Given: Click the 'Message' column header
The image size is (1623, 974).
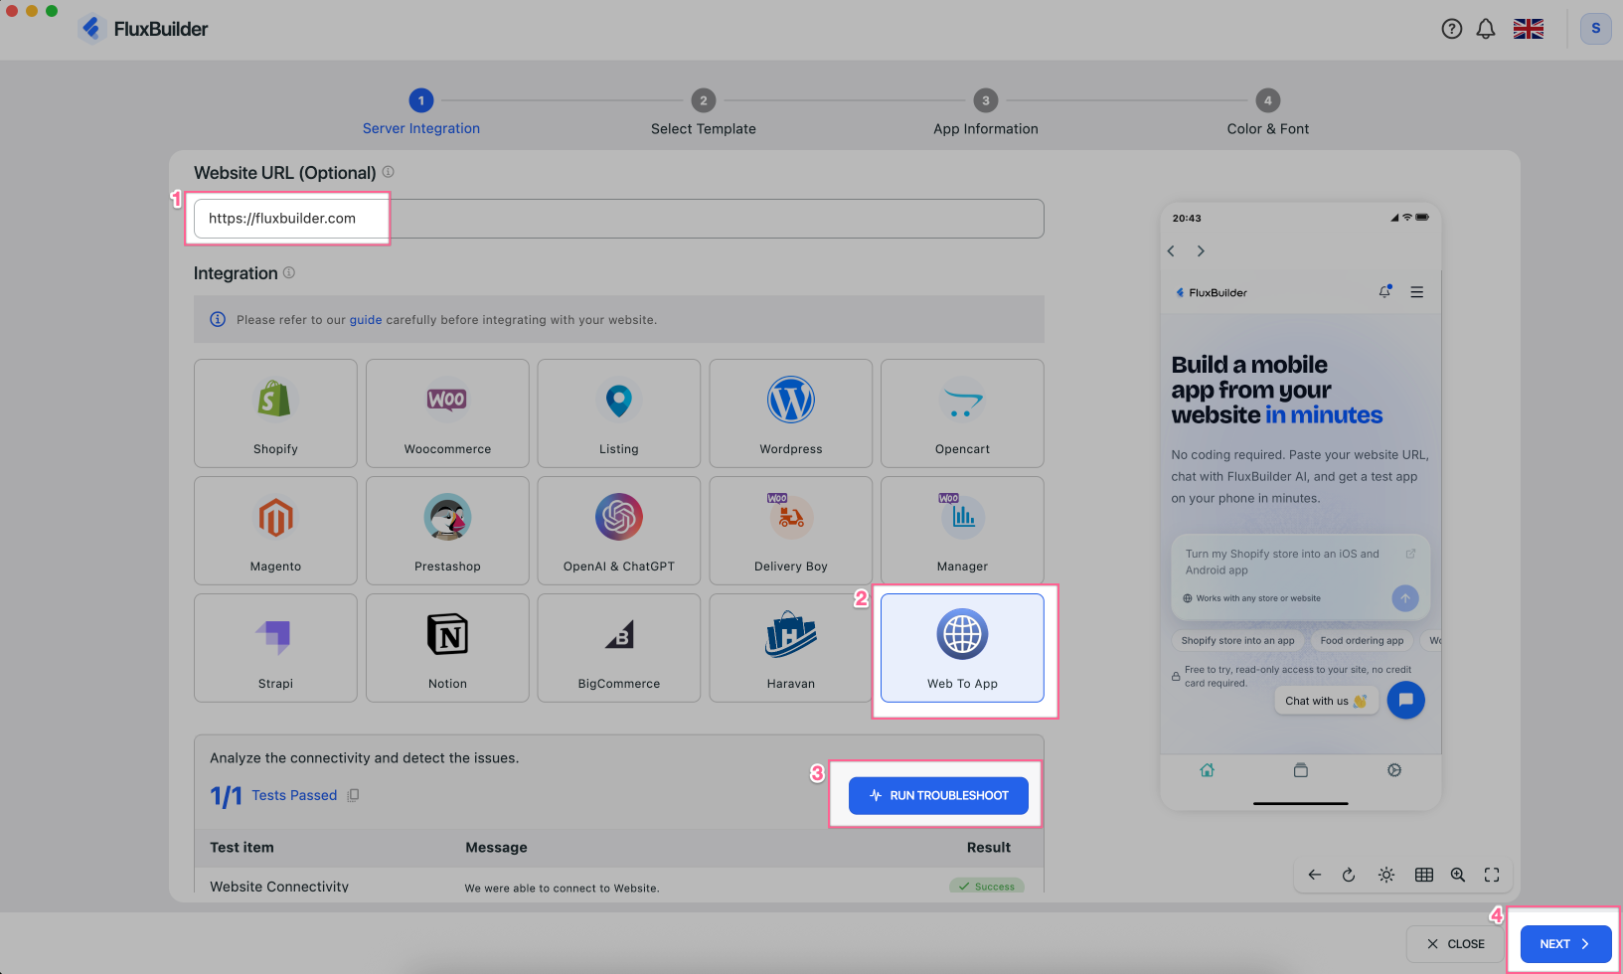Looking at the screenshot, I should point(496,848).
